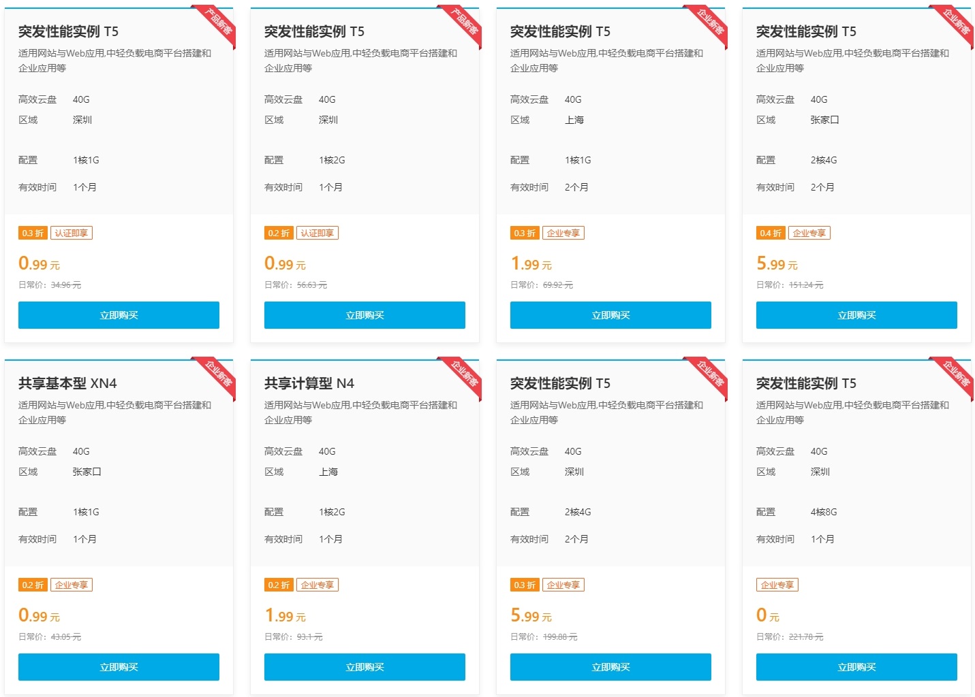Click the 0 元 price on the 4核8G card
Image resolution: width=975 pixels, height=697 pixels.
point(768,615)
